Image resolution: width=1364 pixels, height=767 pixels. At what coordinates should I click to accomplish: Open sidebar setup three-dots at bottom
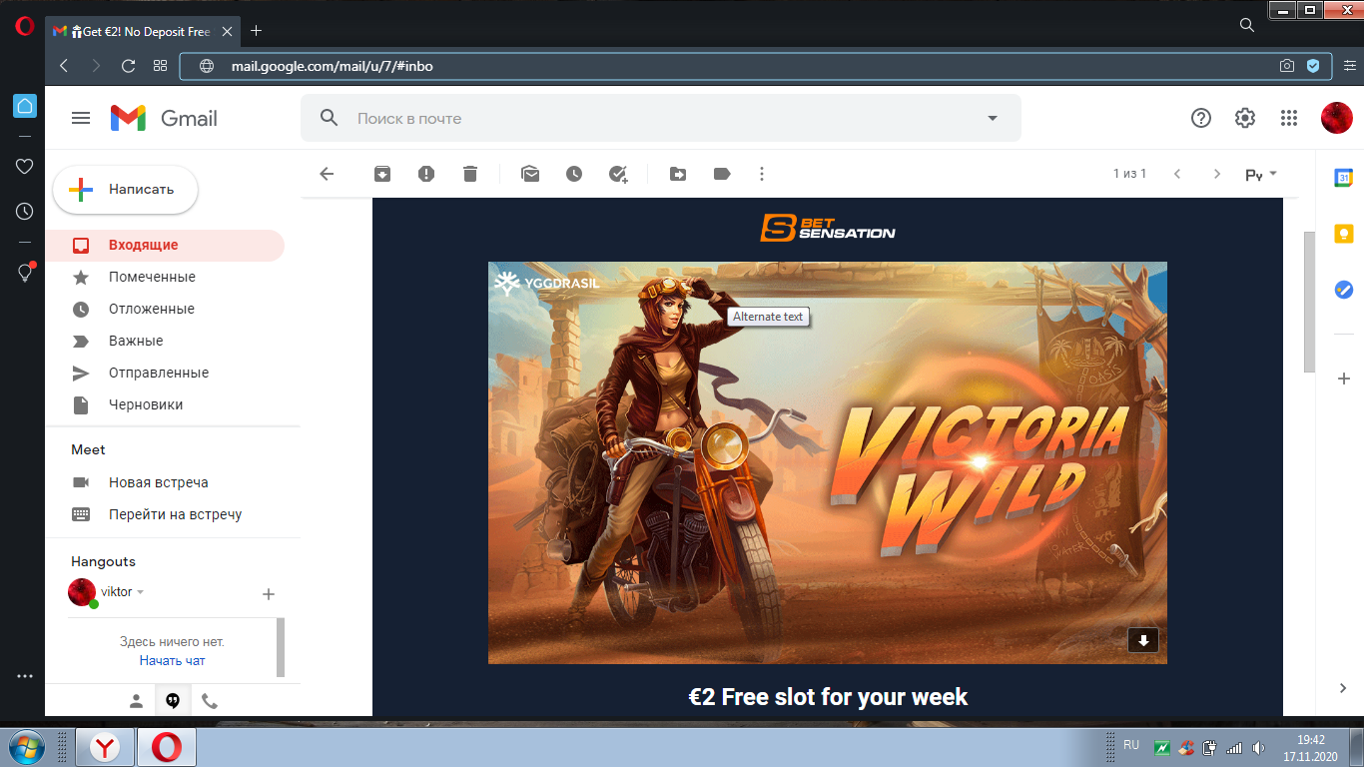pyautogui.click(x=25, y=676)
